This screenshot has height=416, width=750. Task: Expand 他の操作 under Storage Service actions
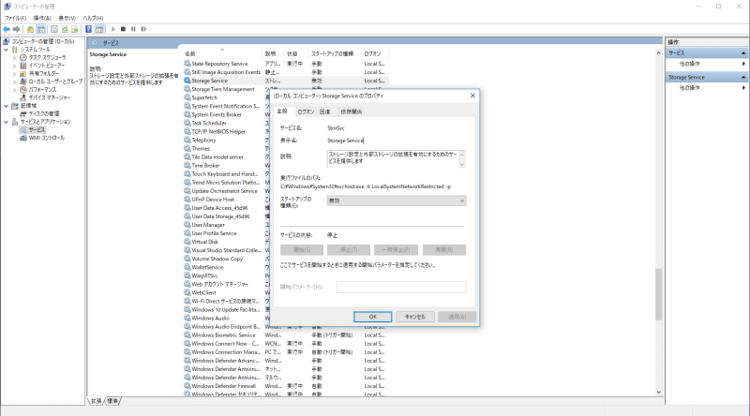click(x=743, y=88)
